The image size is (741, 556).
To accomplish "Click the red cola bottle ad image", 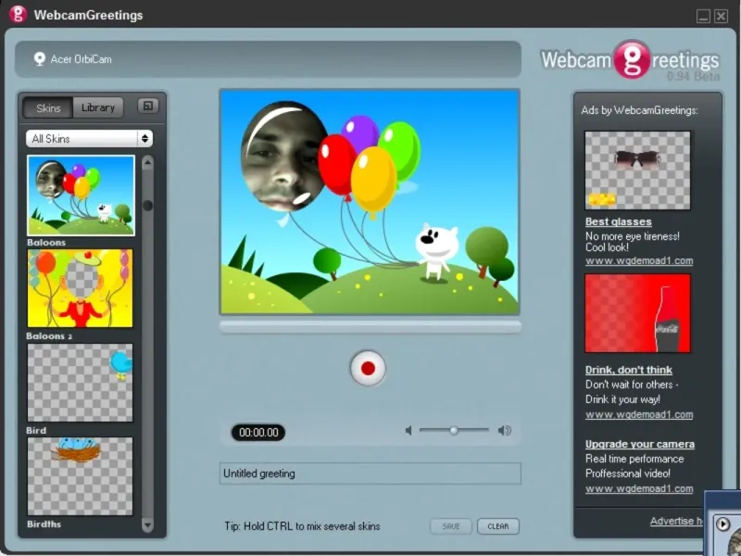I will point(637,313).
